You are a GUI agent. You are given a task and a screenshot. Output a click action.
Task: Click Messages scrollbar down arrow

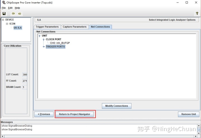pos(199,133)
